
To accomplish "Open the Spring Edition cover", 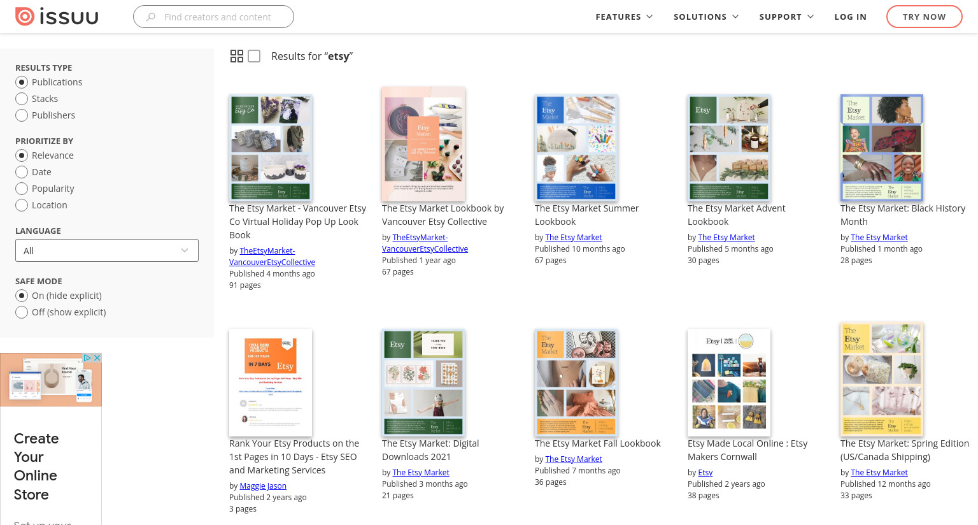I will [x=882, y=380].
